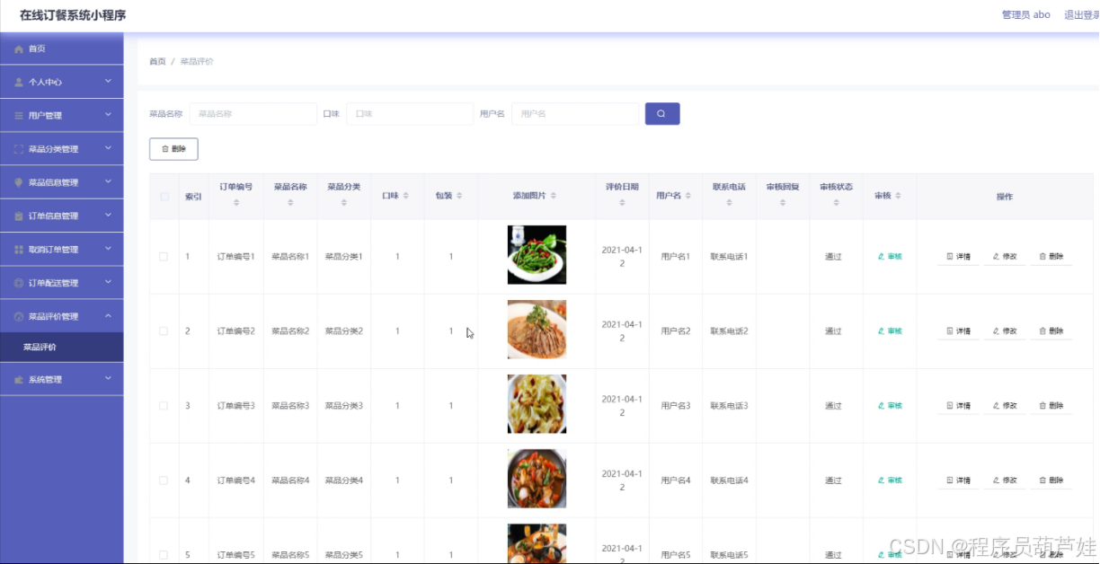Viewport: 1100px width, 564px height.
Task: Click the clipboard icon beside 订单信息管理
Action: 19,216
